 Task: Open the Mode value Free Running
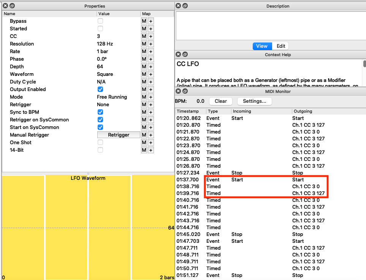(x=112, y=97)
